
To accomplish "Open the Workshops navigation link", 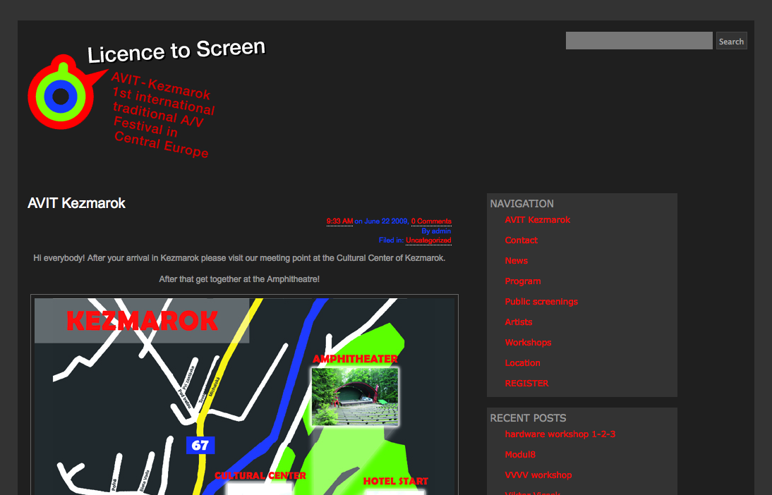I will (528, 343).
